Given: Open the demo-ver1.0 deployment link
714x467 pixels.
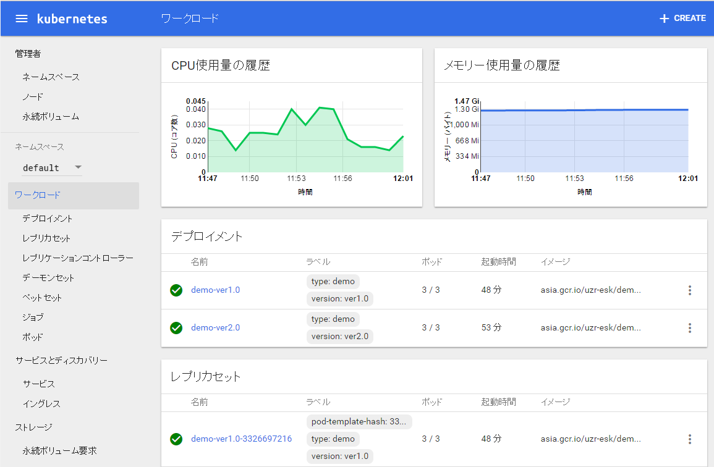Looking at the screenshot, I should click(215, 290).
